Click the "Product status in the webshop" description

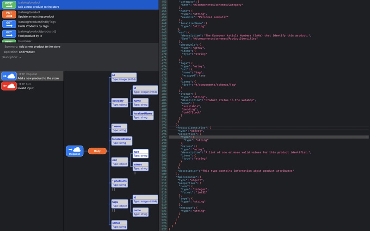229,100
